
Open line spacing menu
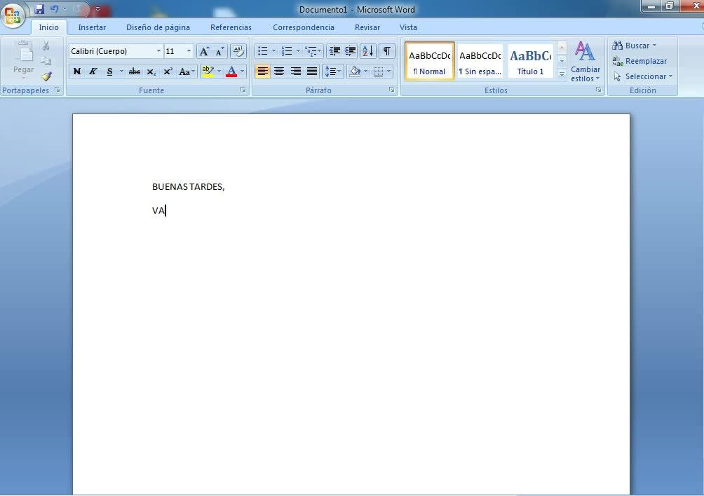pyautogui.click(x=332, y=71)
